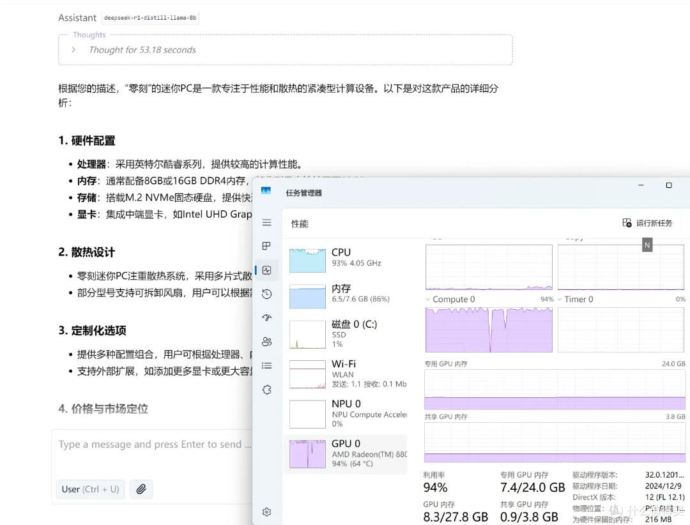
Task: Open the Processes page icon in Task Manager
Action: (266, 246)
